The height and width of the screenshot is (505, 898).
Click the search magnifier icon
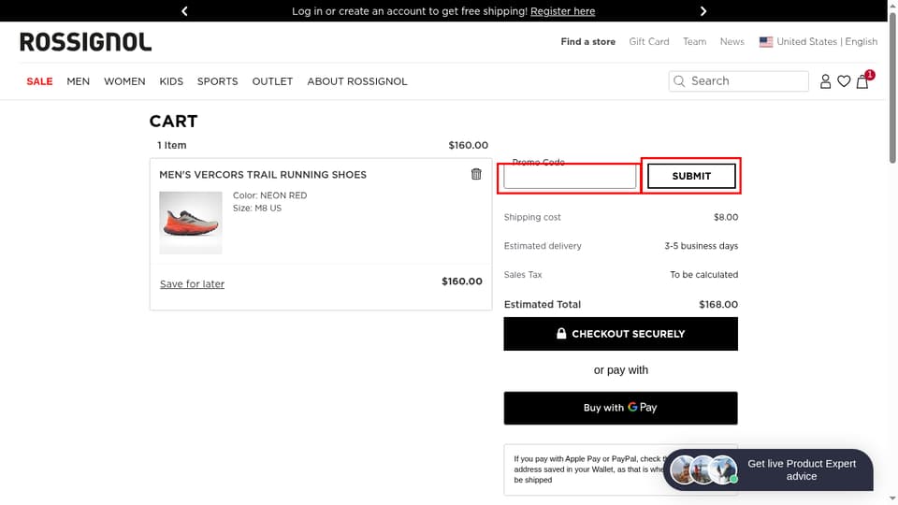pyautogui.click(x=679, y=81)
